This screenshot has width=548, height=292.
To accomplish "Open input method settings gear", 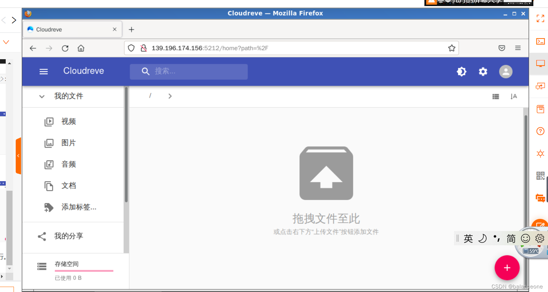I will click(x=540, y=238).
